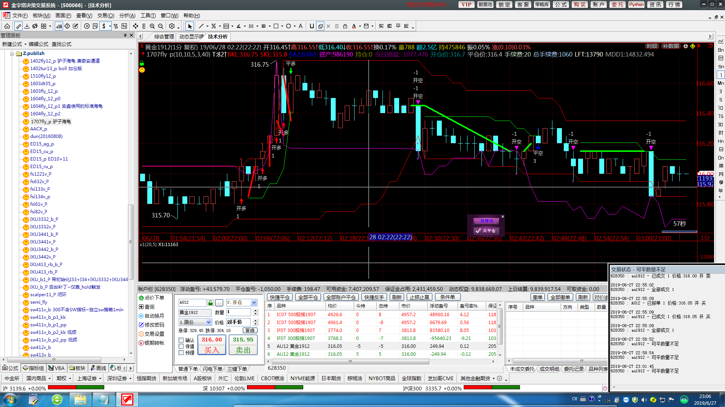This screenshot has height=407, width=725.
Task: Click the green unlock icon beside AU12
Action: (x=211, y=303)
